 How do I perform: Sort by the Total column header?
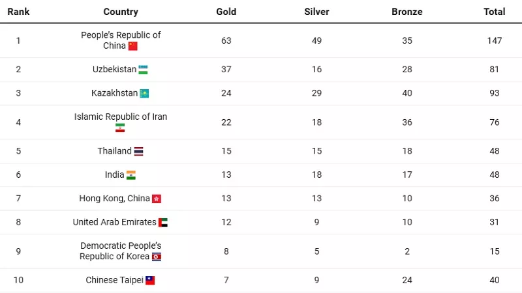[495, 12]
